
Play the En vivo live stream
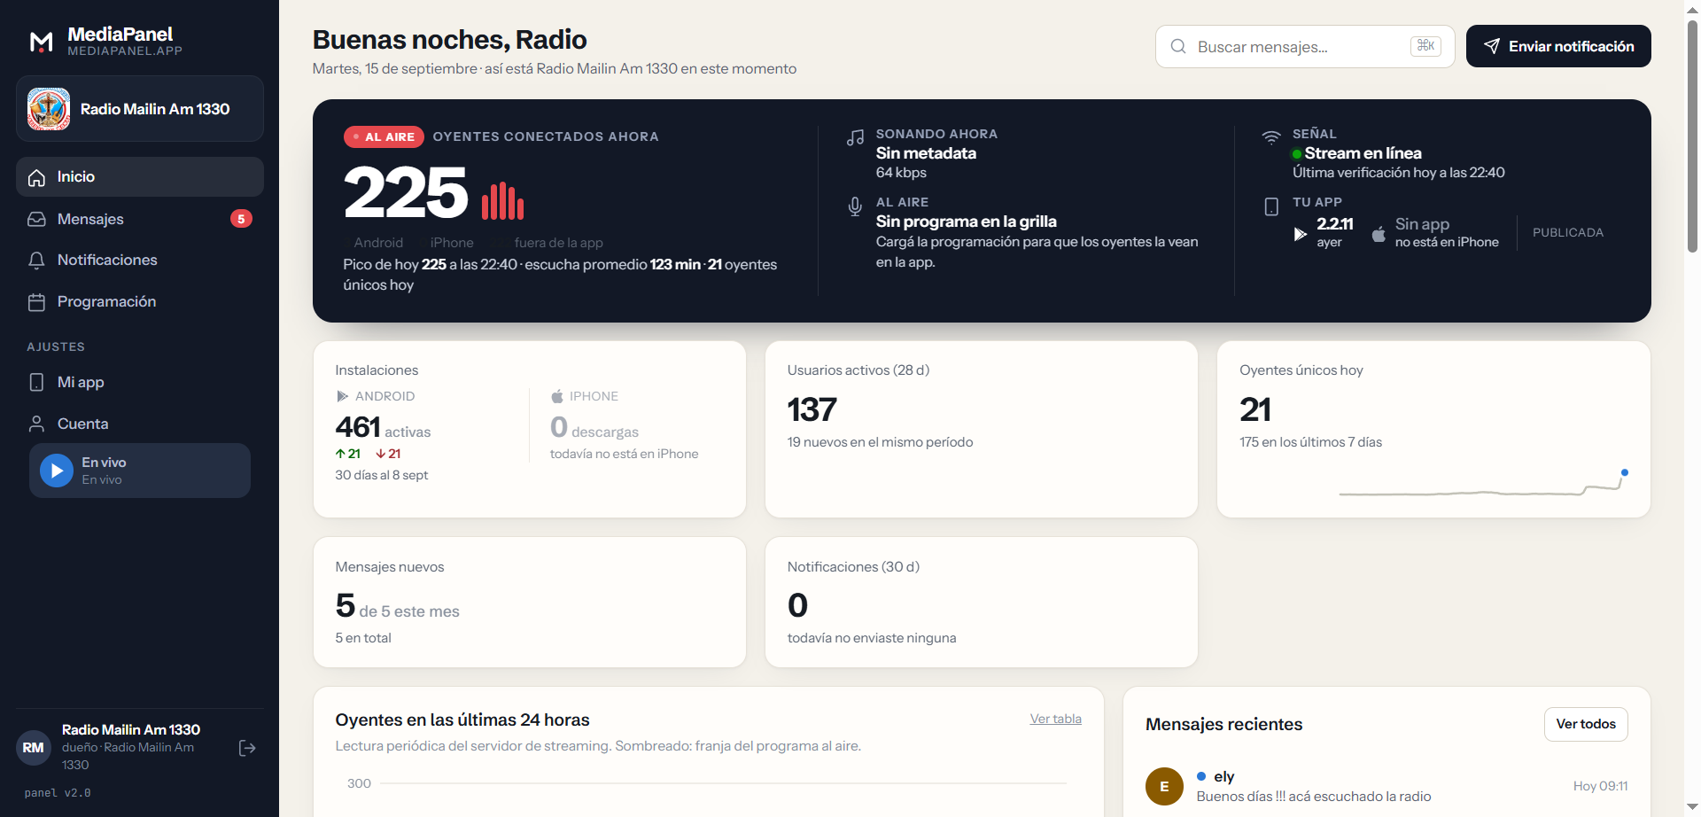57,471
